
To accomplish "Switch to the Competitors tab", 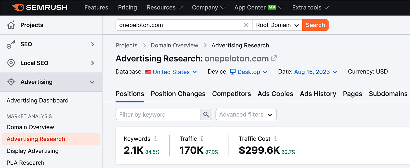I will coord(231,94).
